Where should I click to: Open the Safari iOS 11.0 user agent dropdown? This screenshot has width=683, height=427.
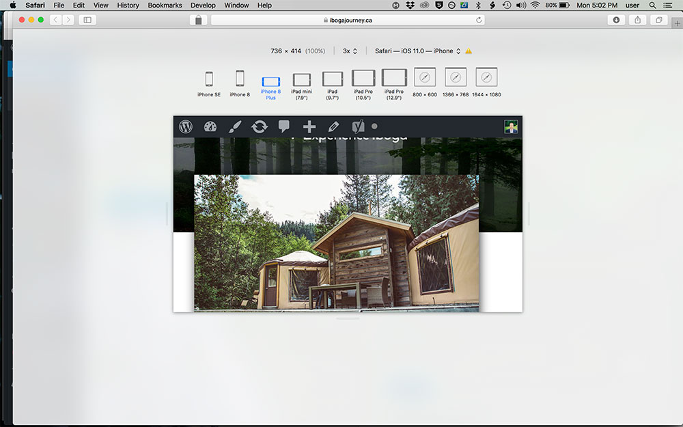click(x=417, y=51)
